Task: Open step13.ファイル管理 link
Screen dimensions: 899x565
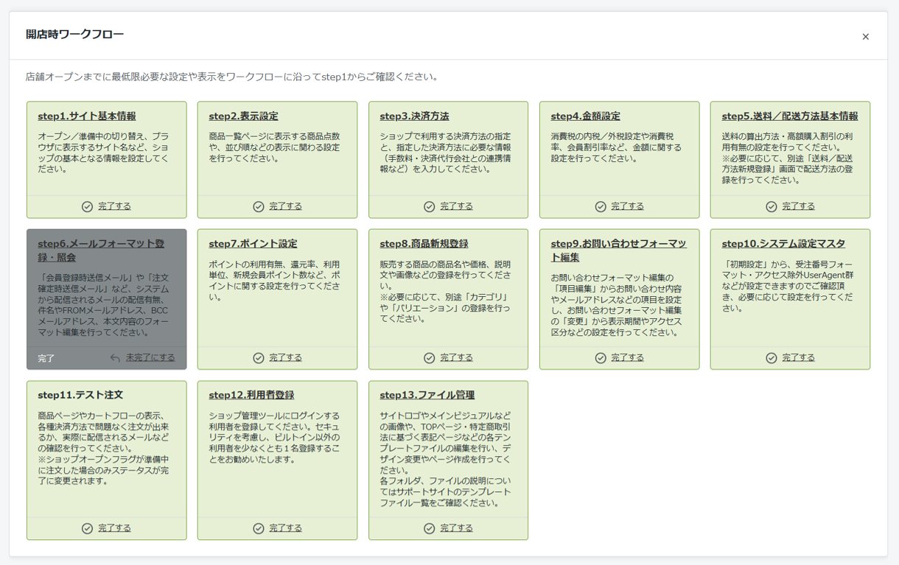Action: [427, 396]
